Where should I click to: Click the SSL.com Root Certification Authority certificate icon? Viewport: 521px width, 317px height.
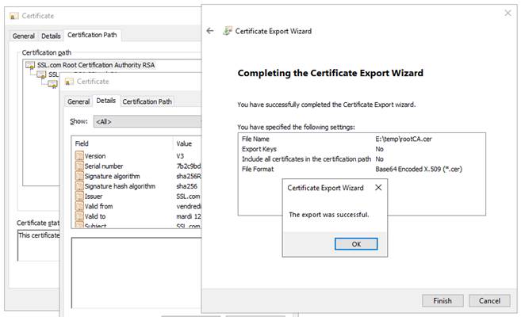[30, 65]
